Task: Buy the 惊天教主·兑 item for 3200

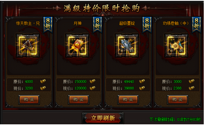Action: [29, 100]
